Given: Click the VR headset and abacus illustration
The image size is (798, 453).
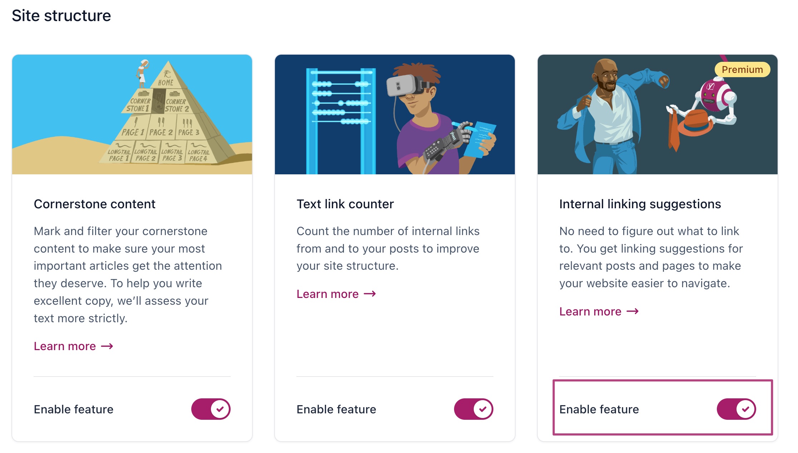Looking at the screenshot, I should coord(395,114).
